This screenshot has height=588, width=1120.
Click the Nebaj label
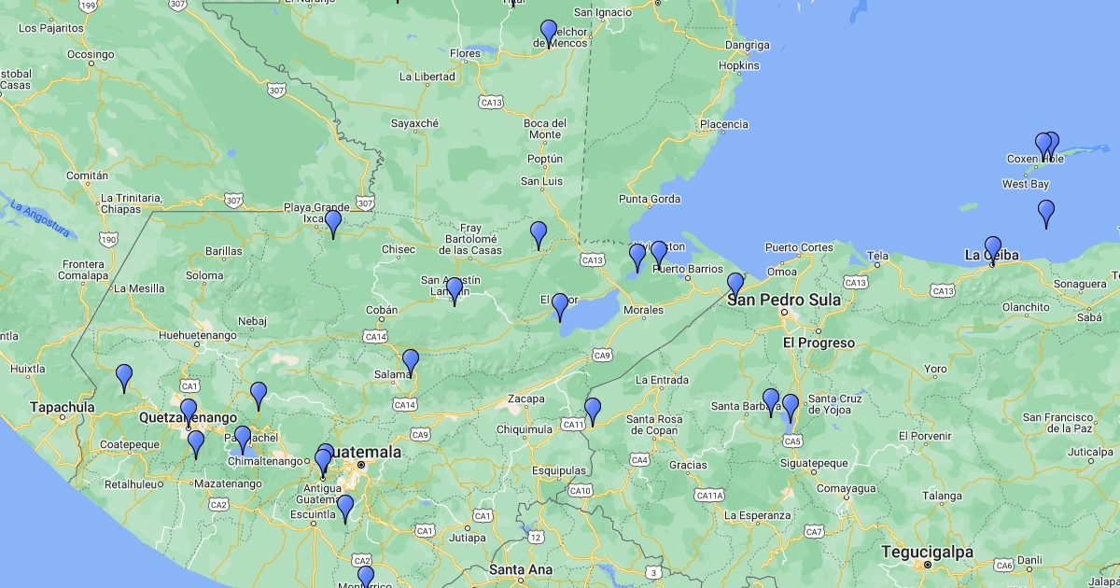click(252, 321)
